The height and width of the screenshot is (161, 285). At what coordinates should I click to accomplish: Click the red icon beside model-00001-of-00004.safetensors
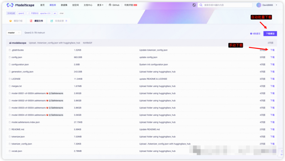pos(47,93)
